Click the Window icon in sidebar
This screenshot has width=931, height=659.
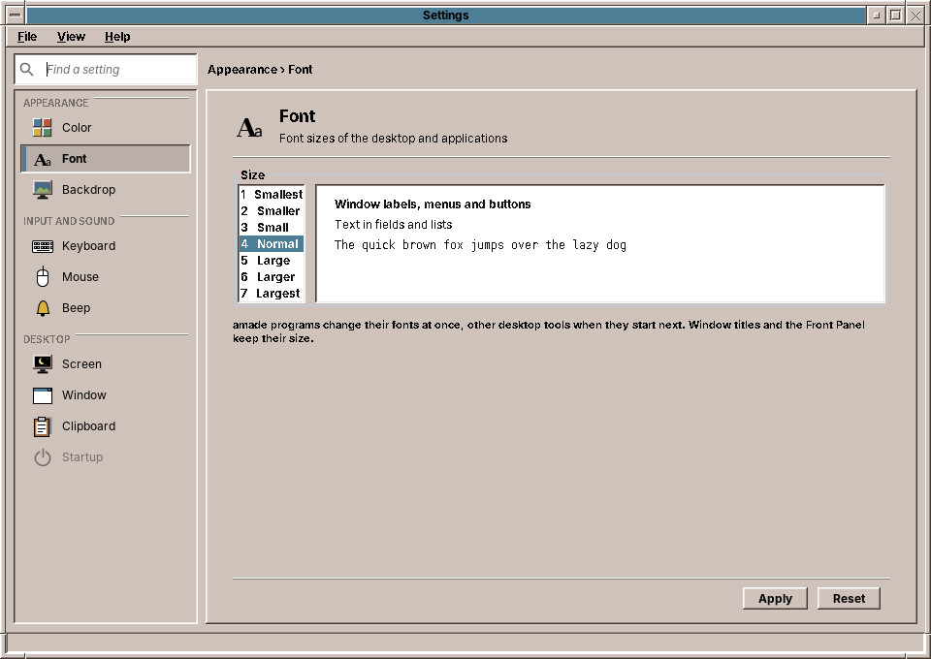42,395
